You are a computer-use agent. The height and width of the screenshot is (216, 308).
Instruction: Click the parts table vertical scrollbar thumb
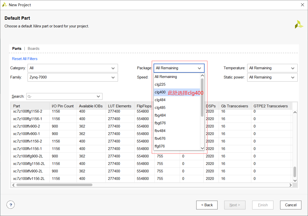pos(295,172)
